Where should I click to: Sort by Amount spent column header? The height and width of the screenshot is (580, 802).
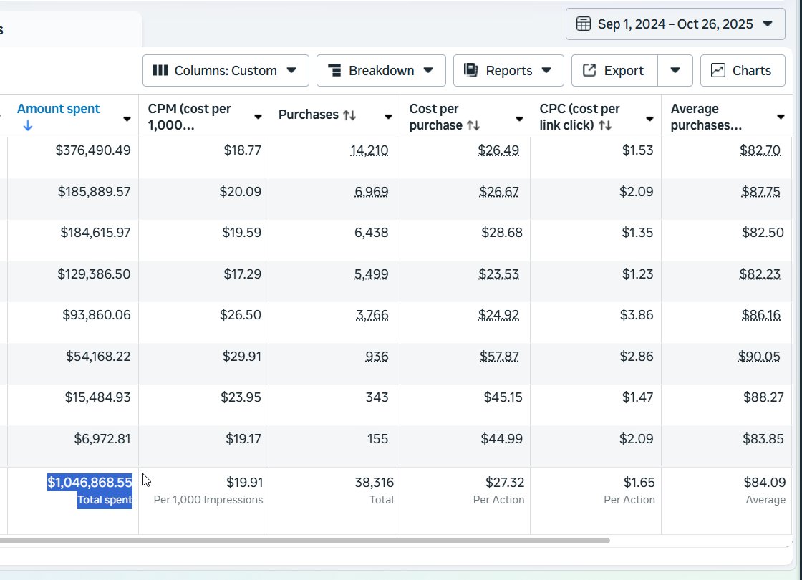click(58, 109)
